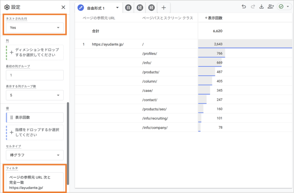This screenshot has width=294, height=193.
Task: Click the ディメンションをドロップ column drop zone
Action: 35,53
